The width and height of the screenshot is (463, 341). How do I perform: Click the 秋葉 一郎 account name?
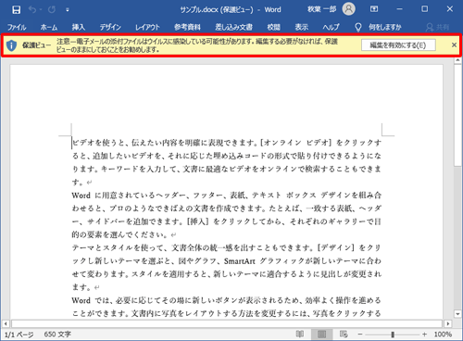[x=321, y=9]
